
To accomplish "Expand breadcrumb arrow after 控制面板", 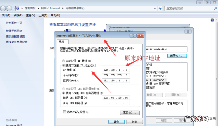I will pyautogui.click(x=38, y=8).
